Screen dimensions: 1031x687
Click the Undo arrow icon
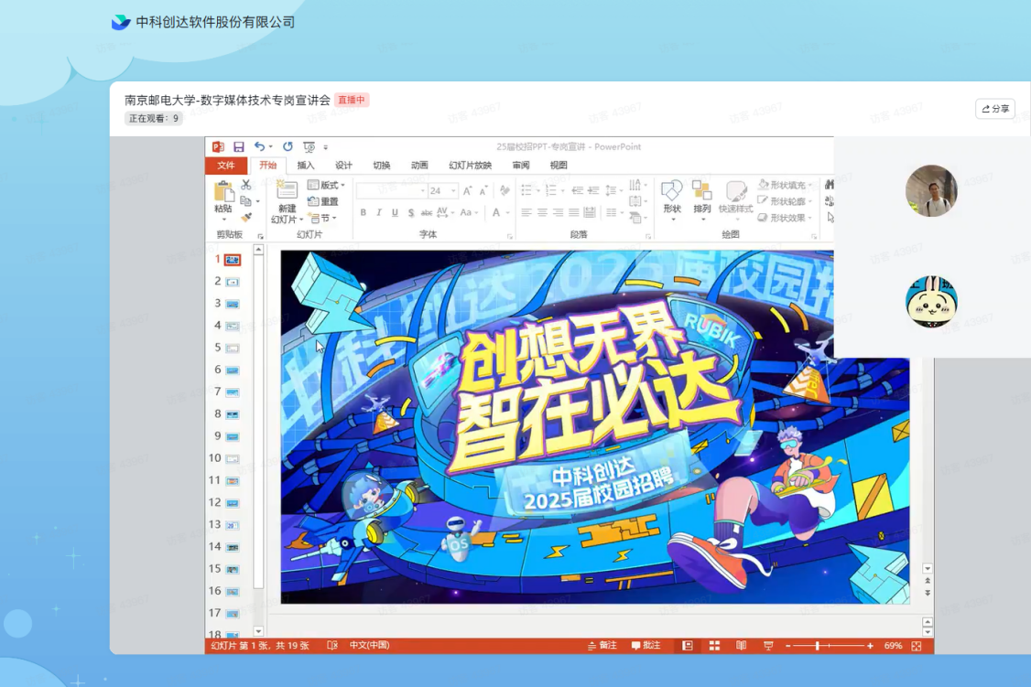coord(259,146)
